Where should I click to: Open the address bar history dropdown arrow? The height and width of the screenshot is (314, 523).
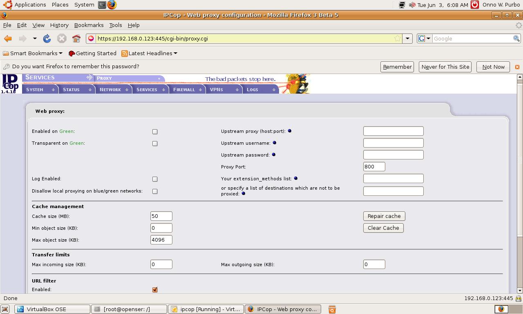pos(407,38)
